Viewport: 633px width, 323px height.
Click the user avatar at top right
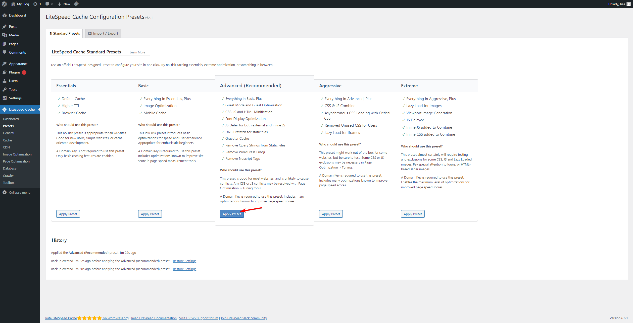pos(628,4)
